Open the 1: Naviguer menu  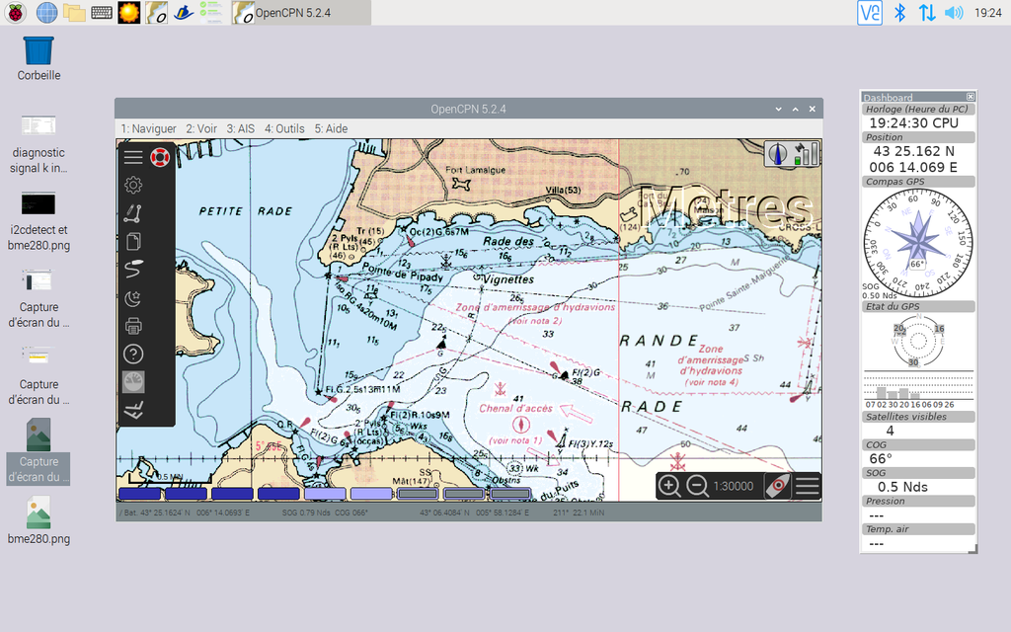pos(148,128)
